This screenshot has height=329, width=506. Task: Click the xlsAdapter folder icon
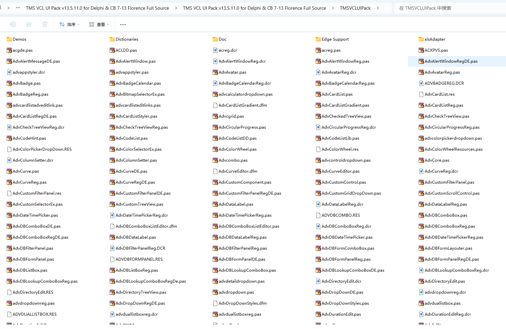point(421,39)
